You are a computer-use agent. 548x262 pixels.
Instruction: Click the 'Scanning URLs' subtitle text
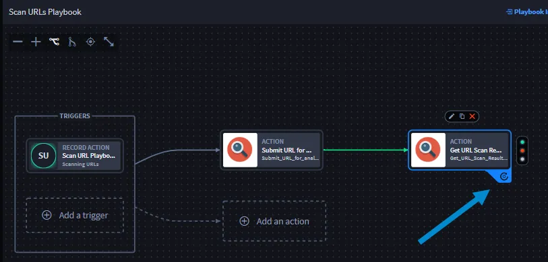[x=80, y=164]
